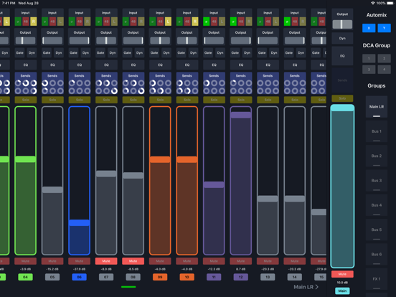Image resolution: width=396 pixels, height=297 pixels.
Task: Toggle 48V phantom power on channel 04
Action: pos(26,22)
